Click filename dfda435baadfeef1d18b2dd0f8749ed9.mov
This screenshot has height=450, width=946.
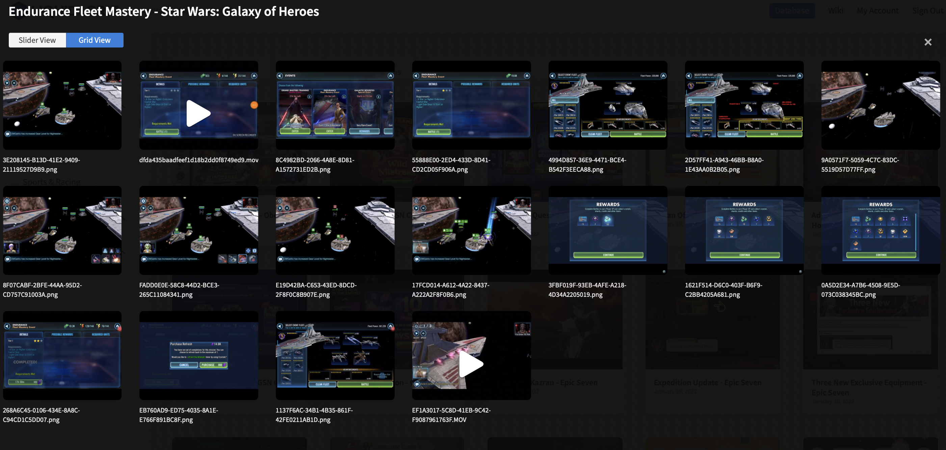pos(199,160)
